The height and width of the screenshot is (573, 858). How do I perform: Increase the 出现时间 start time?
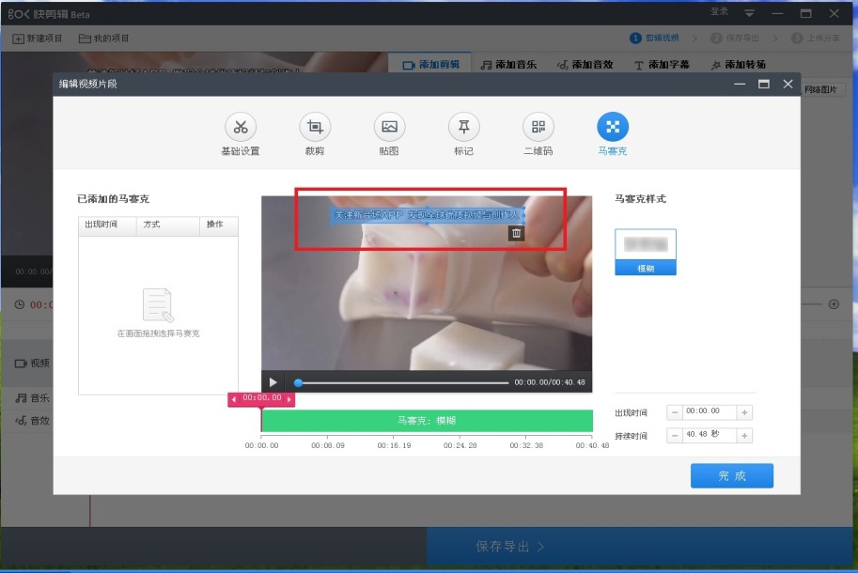tap(744, 412)
